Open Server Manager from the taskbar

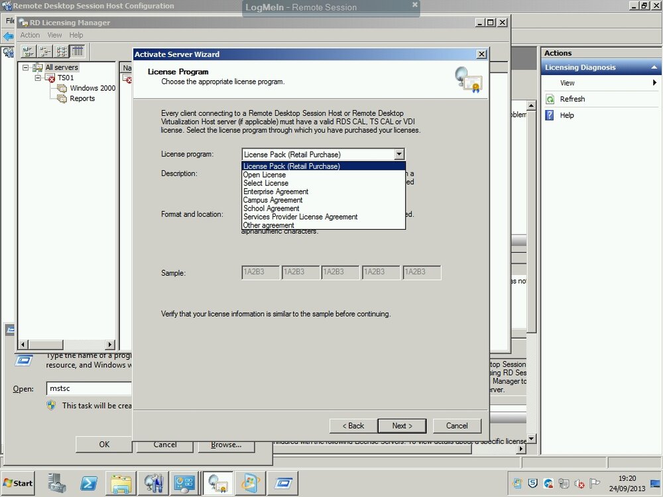point(56,483)
